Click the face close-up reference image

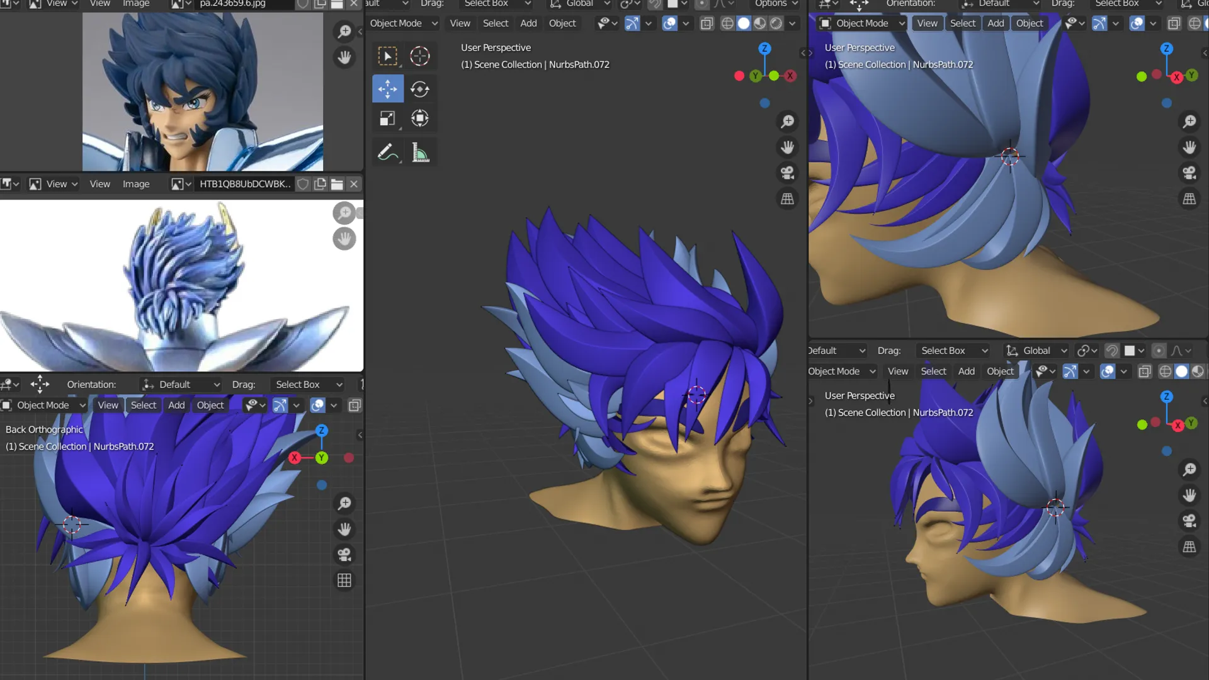tap(203, 92)
